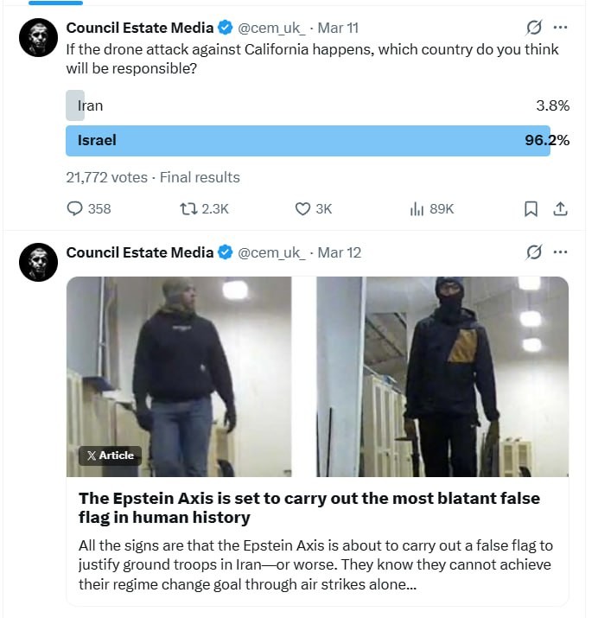Viewport: 598px width, 618px height.
Task: Click the X Article badge on image
Action: pyautogui.click(x=110, y=456)
